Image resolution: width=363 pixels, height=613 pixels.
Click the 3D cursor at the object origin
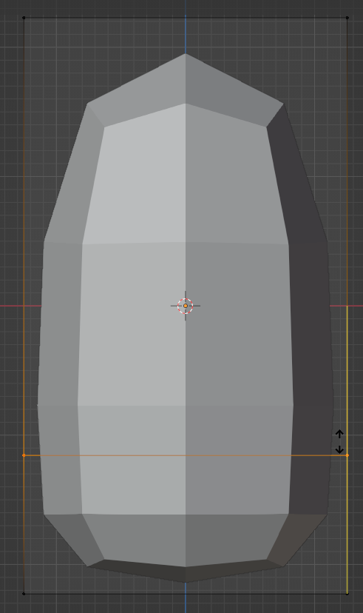(186, 306)
